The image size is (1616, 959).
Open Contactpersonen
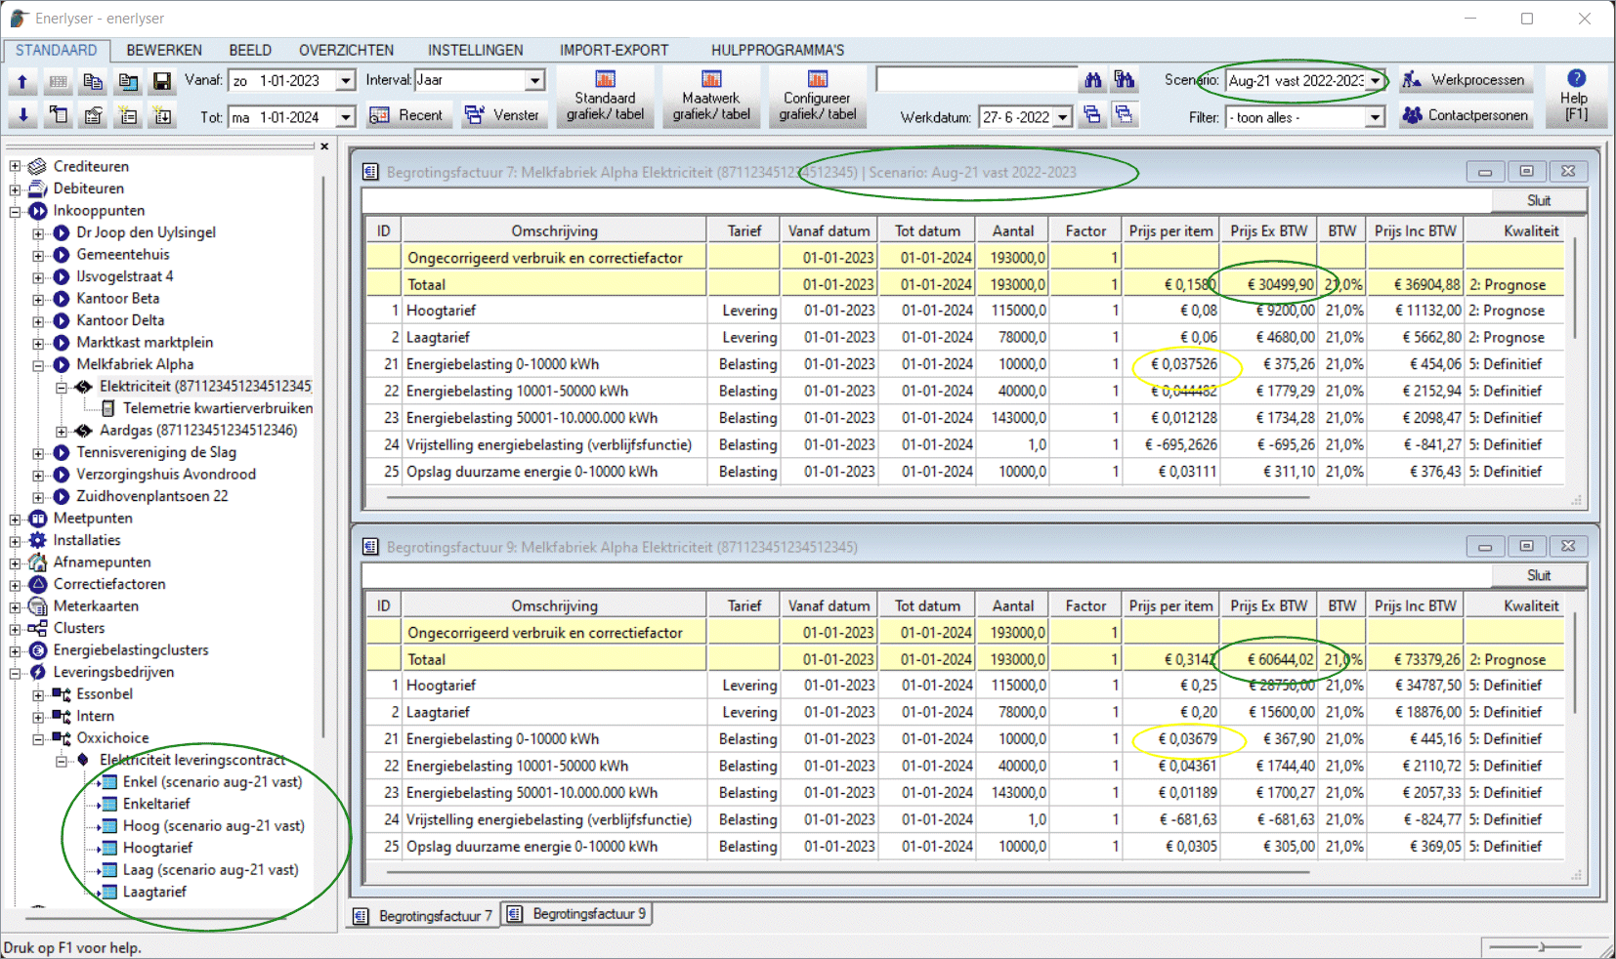coord(1465,115)
